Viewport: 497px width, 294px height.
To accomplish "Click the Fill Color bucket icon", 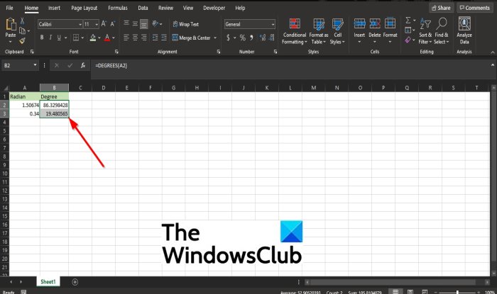I will pos(93,38).
